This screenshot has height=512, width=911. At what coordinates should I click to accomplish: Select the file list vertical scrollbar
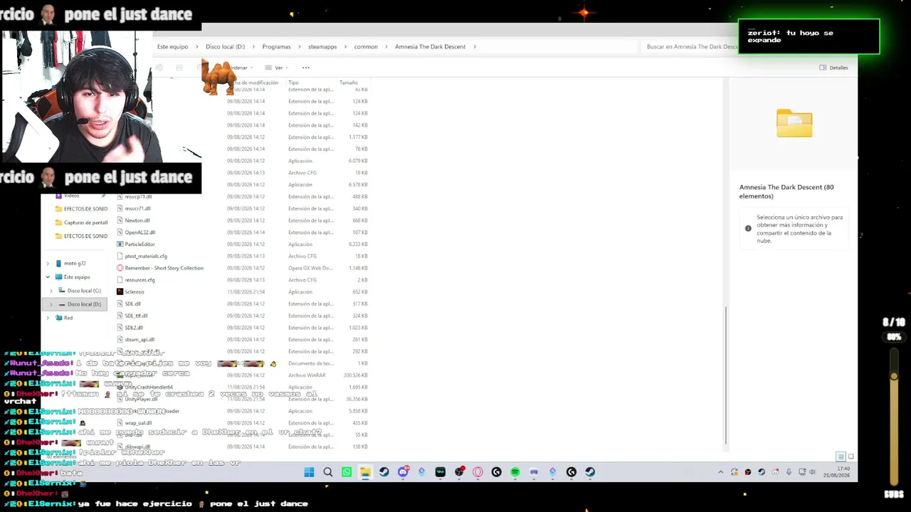click(x=725, y=375)
